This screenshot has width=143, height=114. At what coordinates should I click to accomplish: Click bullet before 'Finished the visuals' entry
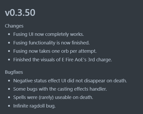[x=9, y=60]
